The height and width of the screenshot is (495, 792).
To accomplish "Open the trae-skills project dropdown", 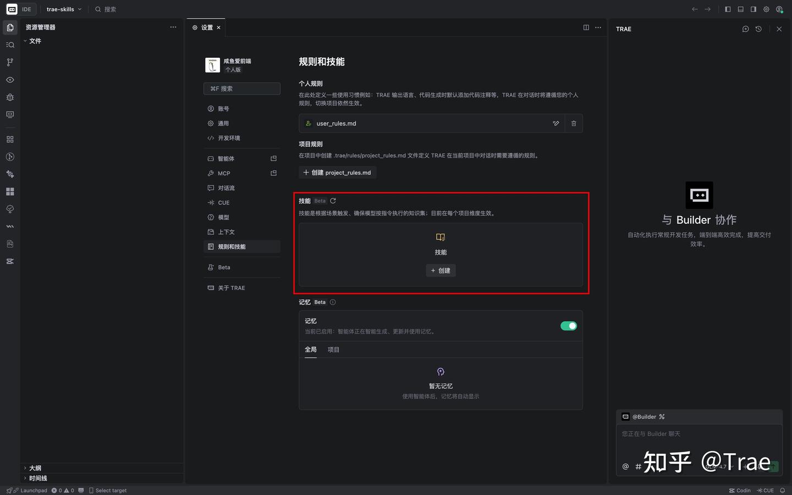I will (x=64, y=9).
